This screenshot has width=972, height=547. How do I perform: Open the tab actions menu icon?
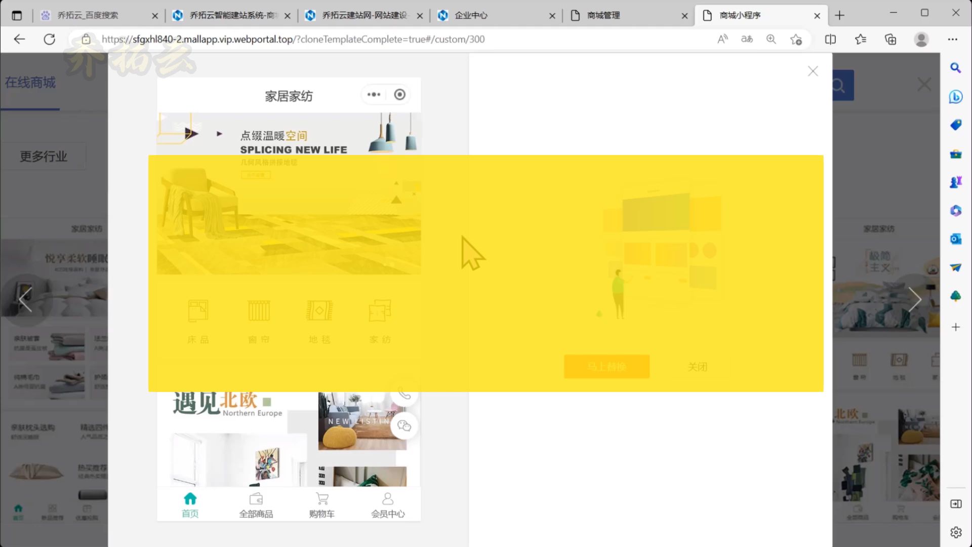pos(17,15)
